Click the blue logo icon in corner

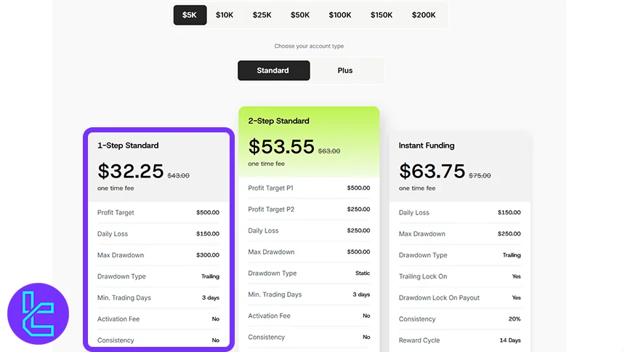point(38,313)
